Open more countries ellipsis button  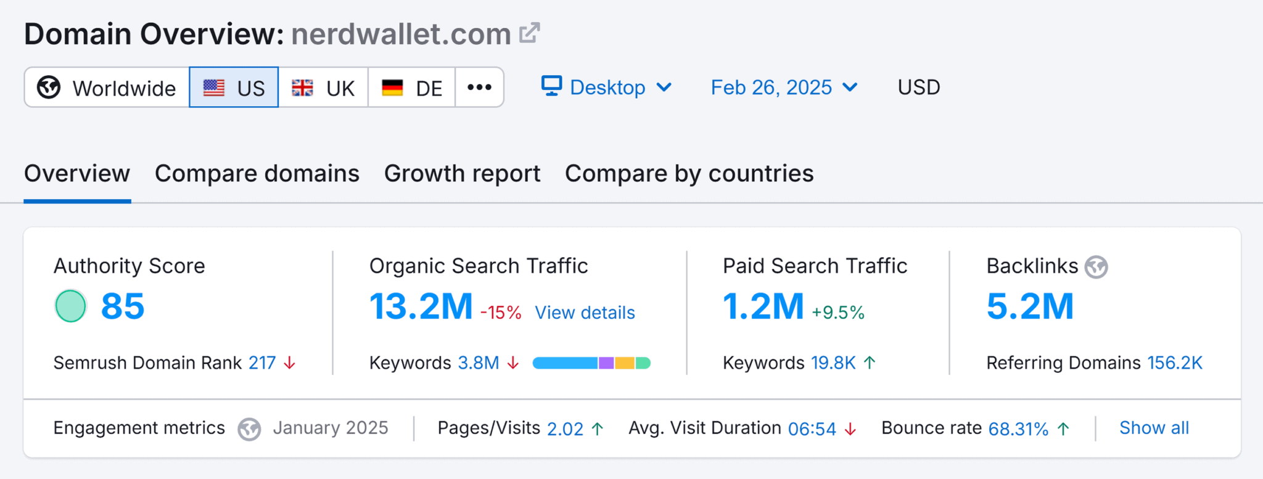tap(479, 87)
